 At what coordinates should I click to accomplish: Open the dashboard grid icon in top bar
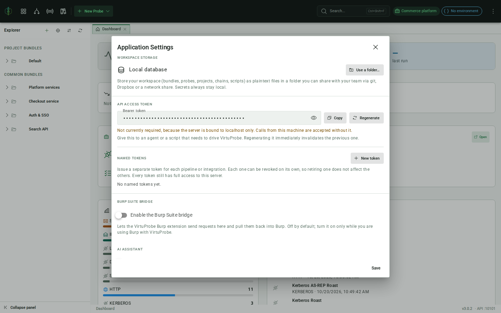point(23,11)
